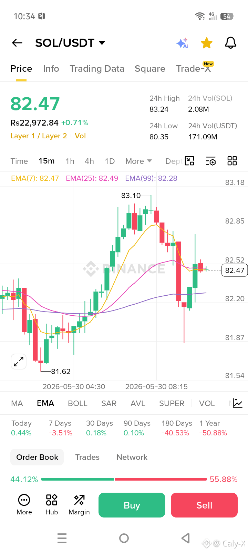Open the Vol category tag
Viewport: 248px width, 552px height.
pyautogui.click(x=80, y=136)
